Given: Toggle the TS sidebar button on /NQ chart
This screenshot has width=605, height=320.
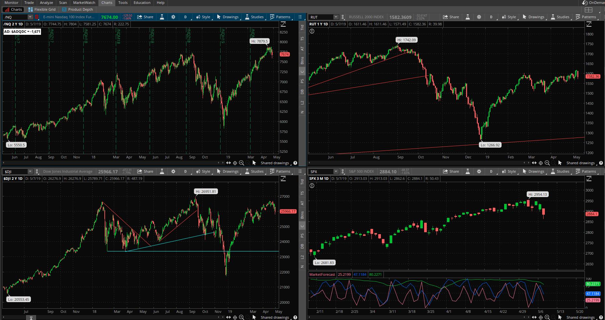Looking at the screenshot, I should [x=302, y=39].
